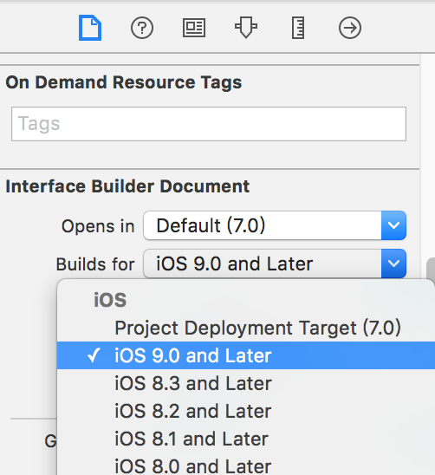Show the Size inspector ruler icon
435x475 pixels.
[298, 28]
